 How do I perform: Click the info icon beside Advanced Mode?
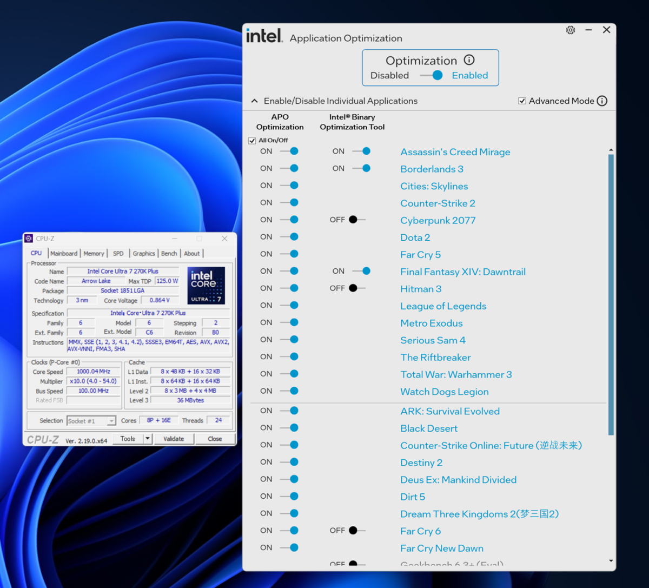[602, 101]
